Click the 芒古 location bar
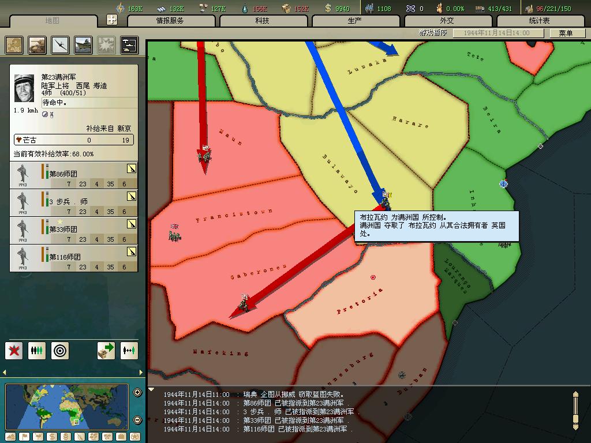This screenshot has height=443, width=591. [74, 140]
